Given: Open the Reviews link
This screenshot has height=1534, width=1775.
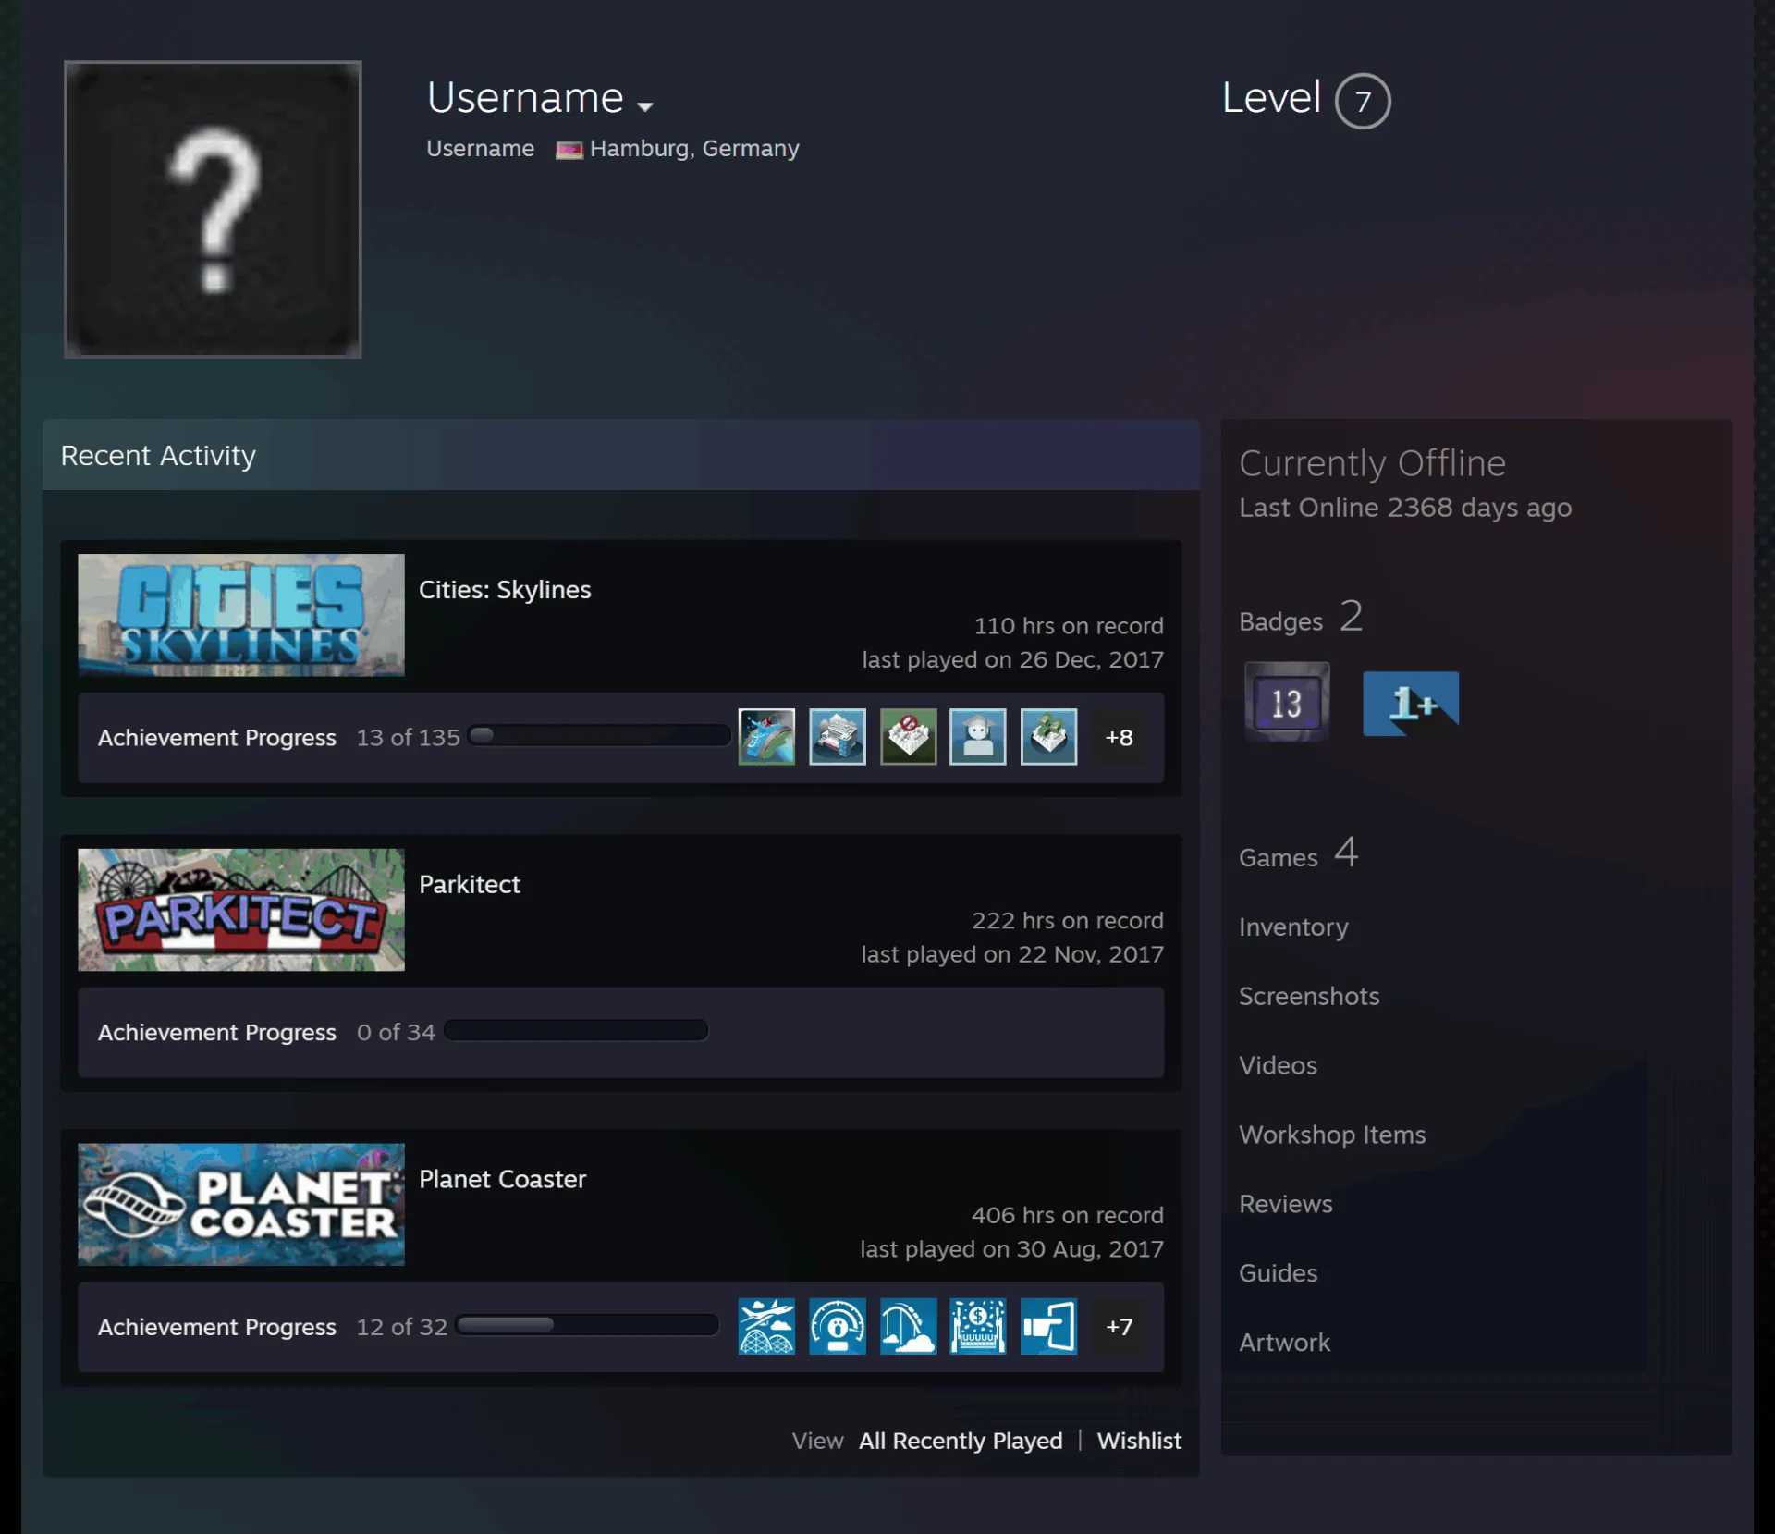Looking at the screenshot, I should 1286,1204.
